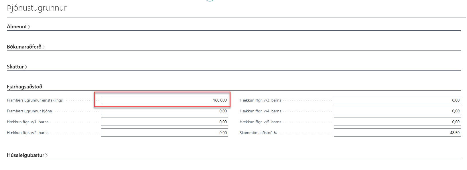467x170 pixels.
Task: Edit the Hækkun ffgr. v/1. barns field
Action: [x=164, y=122]
